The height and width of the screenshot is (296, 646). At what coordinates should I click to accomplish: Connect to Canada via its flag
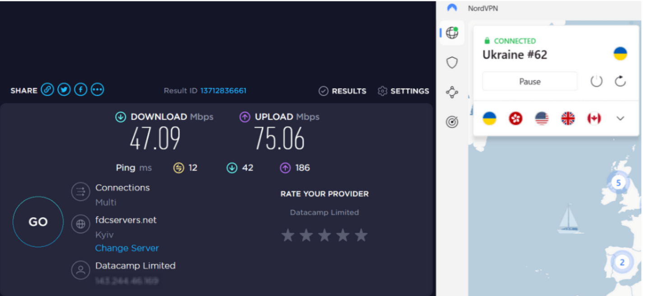tap(594, 118)
